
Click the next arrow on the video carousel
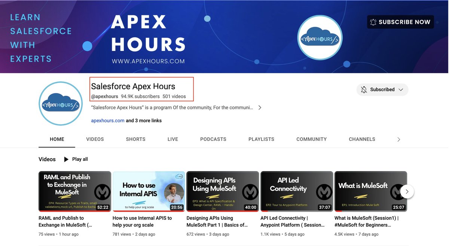[407, 191]
